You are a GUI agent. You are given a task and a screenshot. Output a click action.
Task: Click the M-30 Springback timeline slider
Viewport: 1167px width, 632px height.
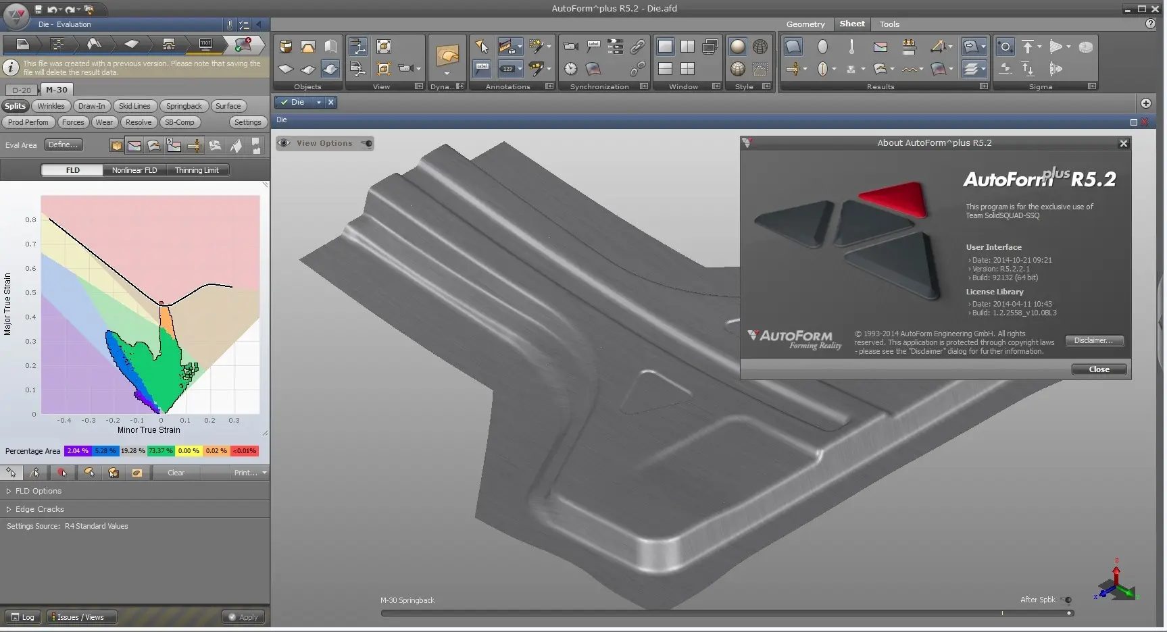click(x=726, y=613)
